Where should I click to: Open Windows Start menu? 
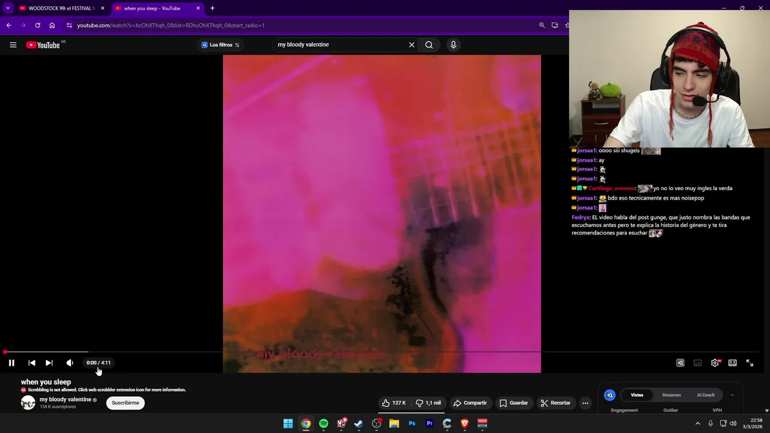tap(288, 423)
